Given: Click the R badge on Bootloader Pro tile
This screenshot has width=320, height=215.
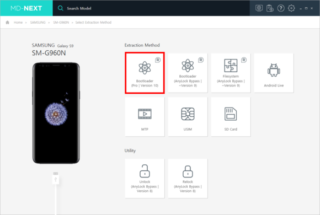Looking at the screenshot, I should 158,60.
